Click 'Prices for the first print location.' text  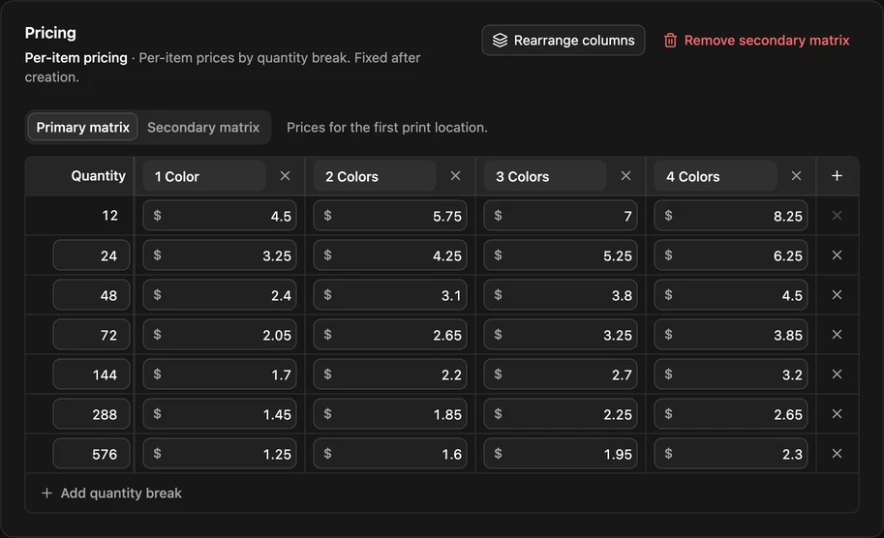[x=386, y=128]
